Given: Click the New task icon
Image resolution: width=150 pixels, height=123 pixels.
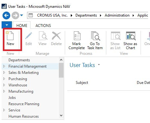Looking at the screenshot, I should 10,36.
